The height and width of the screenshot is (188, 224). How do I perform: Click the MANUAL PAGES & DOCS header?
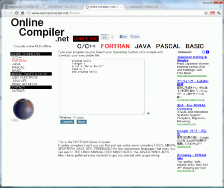31,74
